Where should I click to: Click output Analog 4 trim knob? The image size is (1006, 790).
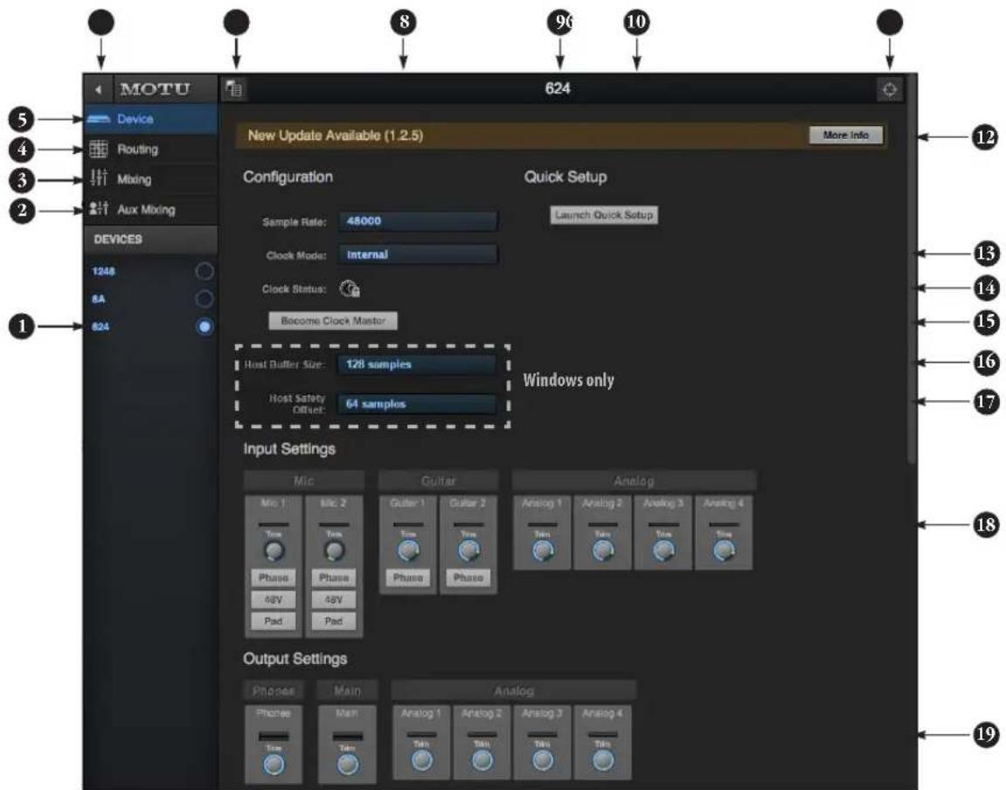tap(603, 760)
